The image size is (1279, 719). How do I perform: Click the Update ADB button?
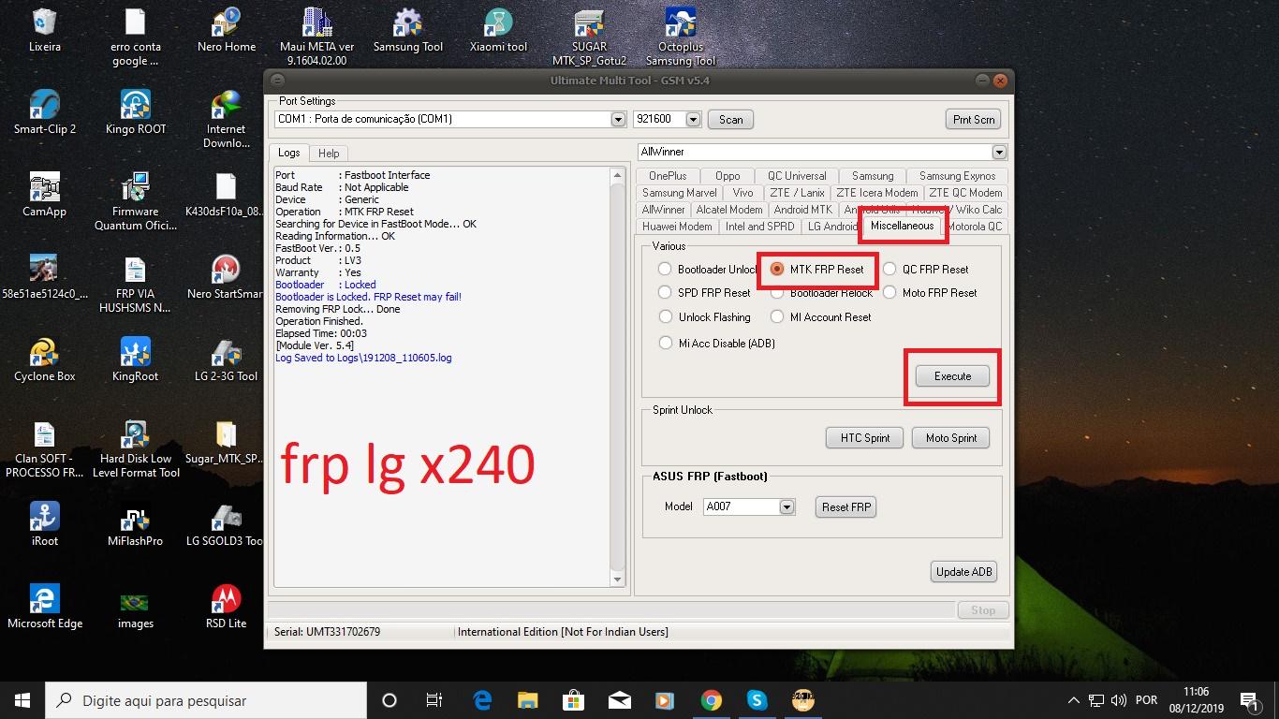click(x=964, y=572)
